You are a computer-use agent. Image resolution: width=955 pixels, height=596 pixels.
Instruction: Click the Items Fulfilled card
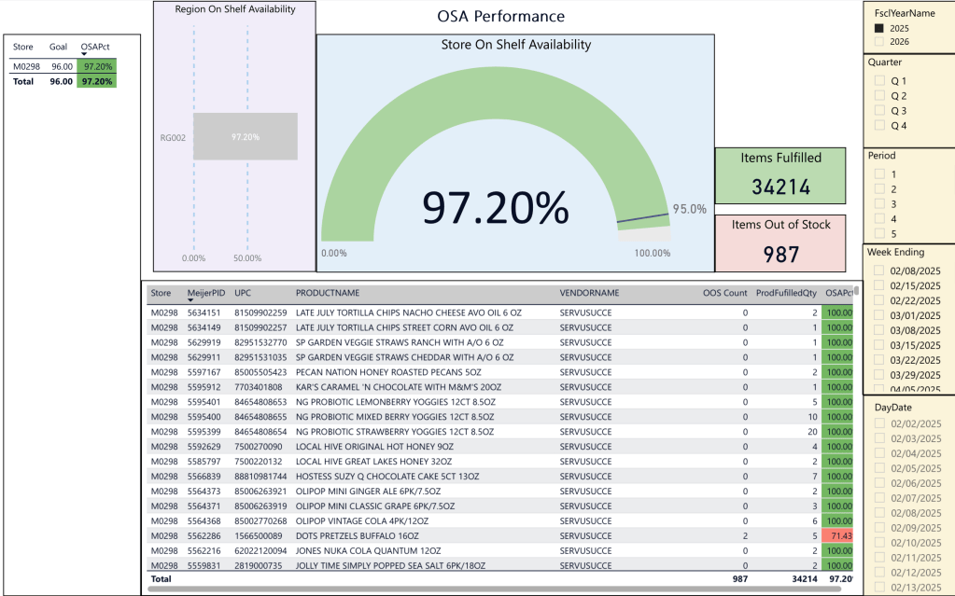point(780,176)
